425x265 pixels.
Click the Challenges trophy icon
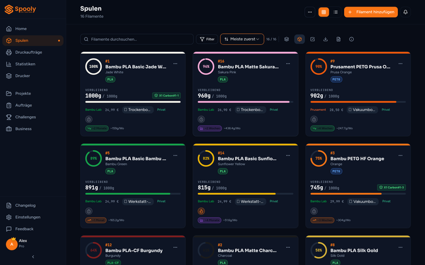pos(9,117)
